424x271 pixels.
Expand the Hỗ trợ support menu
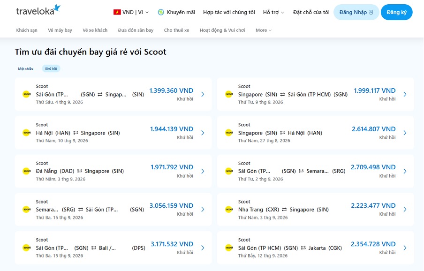coord(273,12)
